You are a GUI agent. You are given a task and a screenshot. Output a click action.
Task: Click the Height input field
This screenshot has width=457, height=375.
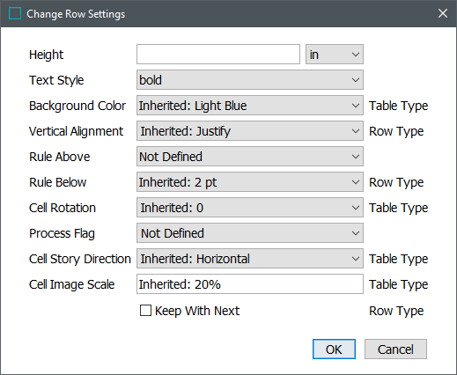218,55
